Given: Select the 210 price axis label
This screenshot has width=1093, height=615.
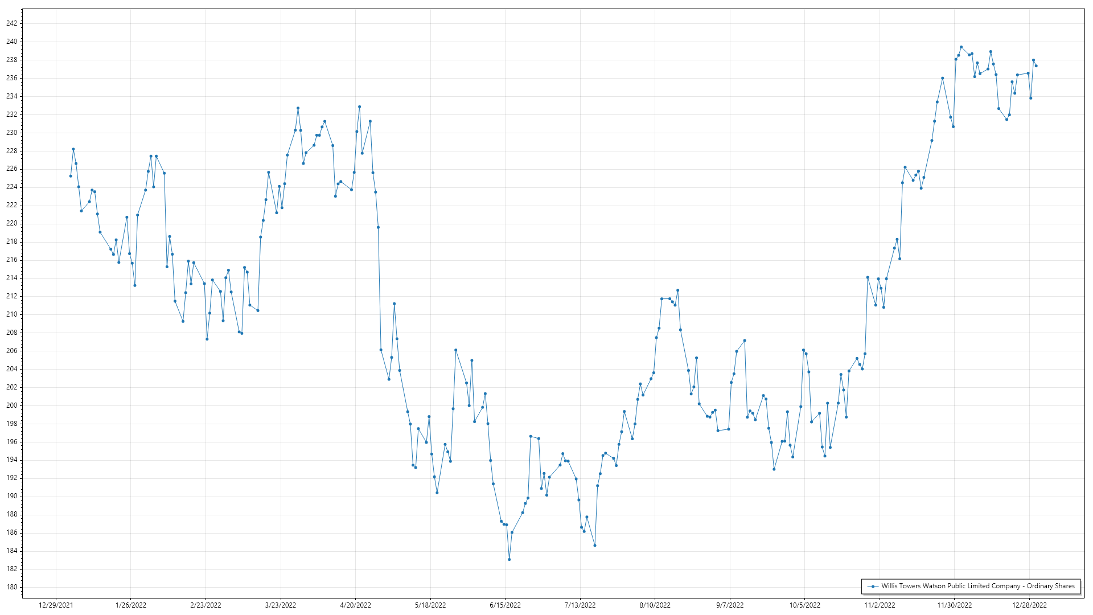Looking at the screenshot, I should tap(12, 314).
